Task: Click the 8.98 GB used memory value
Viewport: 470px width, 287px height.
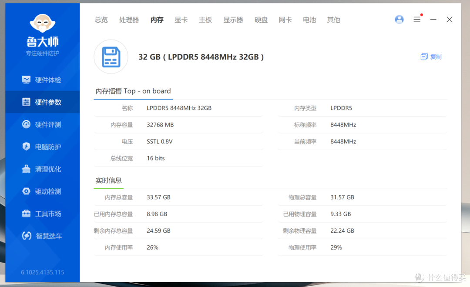Action: click(x=157, y=214)
